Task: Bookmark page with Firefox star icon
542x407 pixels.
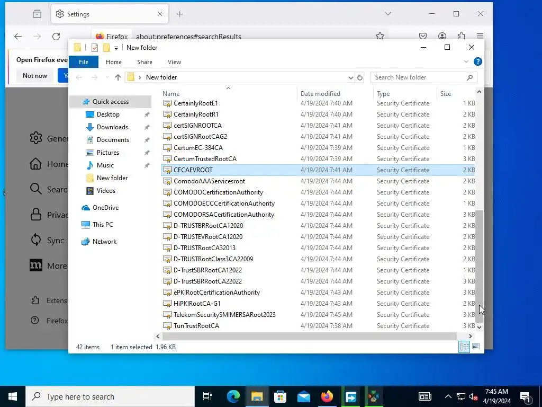Action: pos(380,36)
